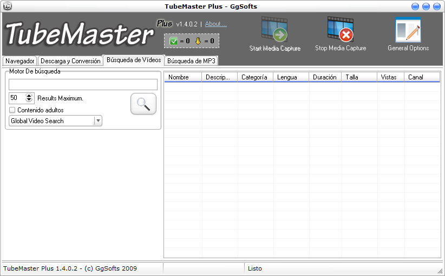Viewport: 445px width, 276px height.
Task: Open the About link
Action: [x=215, y=24]
